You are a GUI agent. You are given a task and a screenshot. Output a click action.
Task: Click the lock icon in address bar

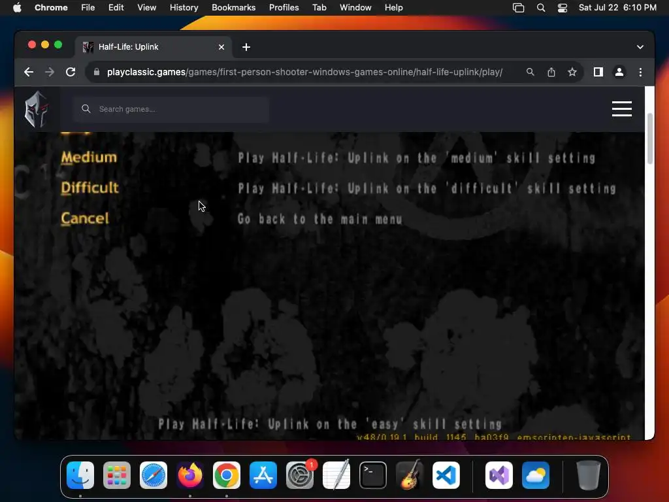pyautogui.click(x=97, y=72)
